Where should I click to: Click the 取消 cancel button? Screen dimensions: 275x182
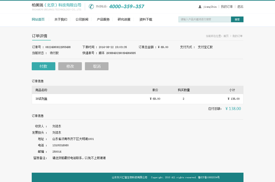97,66
